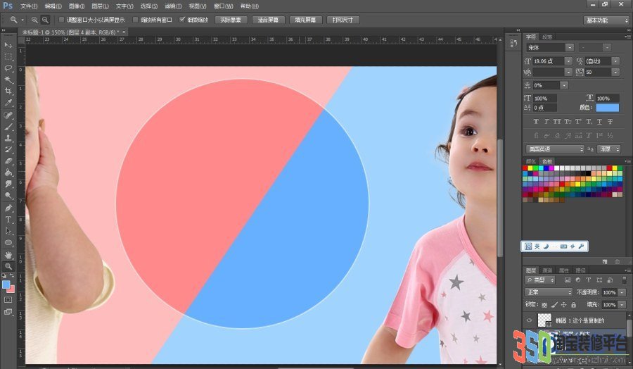633x369 pixels.
Task: Click the zoom-in magnifier in options bar
Action: 34,20
